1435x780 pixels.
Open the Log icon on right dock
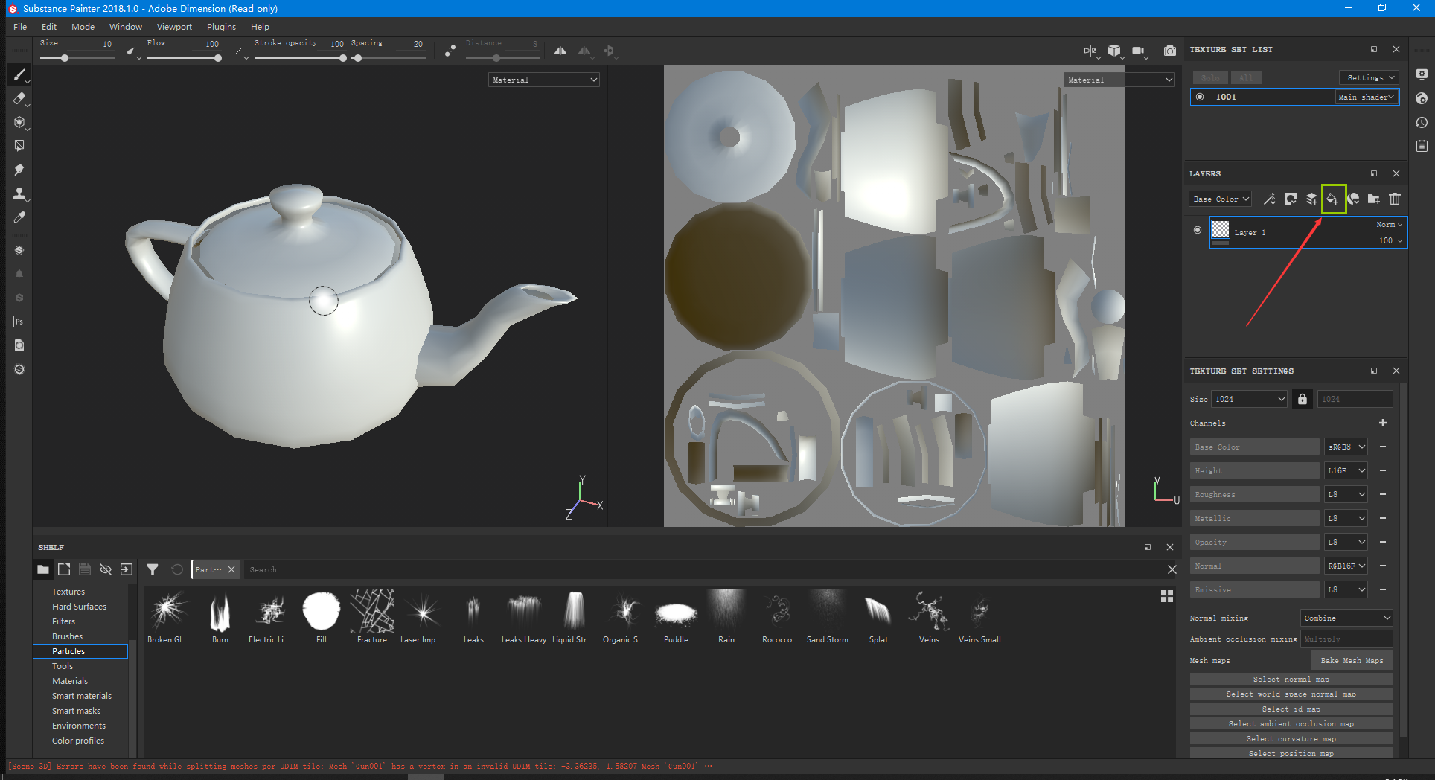click(1422, 146)
